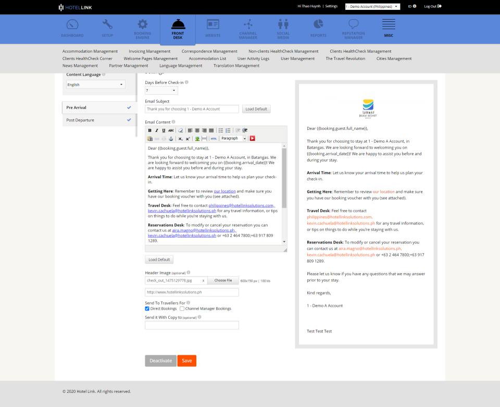
Task: Click the Send it With Copy to field
Action: 192,325
